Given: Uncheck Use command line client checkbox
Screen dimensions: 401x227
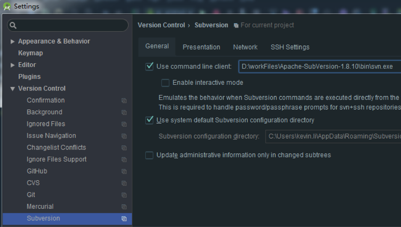Looking at the screenshot, I should pyautogui.click(x=149, y=66).
